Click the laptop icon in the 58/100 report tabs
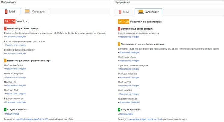The height and width of the screenshot is (122, 224). pos(27,12)
